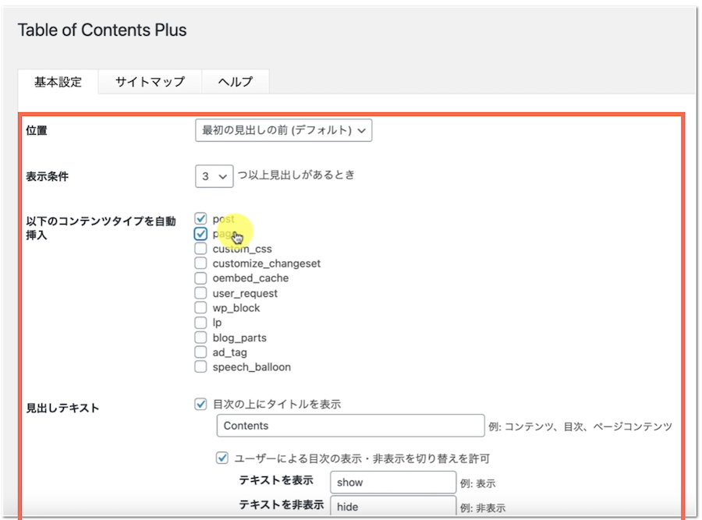
Task: Open the ヘルプ tab
Action: click(x=235, y=82)
